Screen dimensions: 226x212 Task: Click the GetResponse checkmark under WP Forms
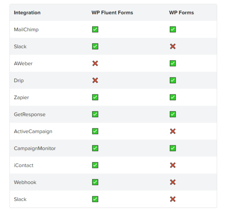coord(173,114)
